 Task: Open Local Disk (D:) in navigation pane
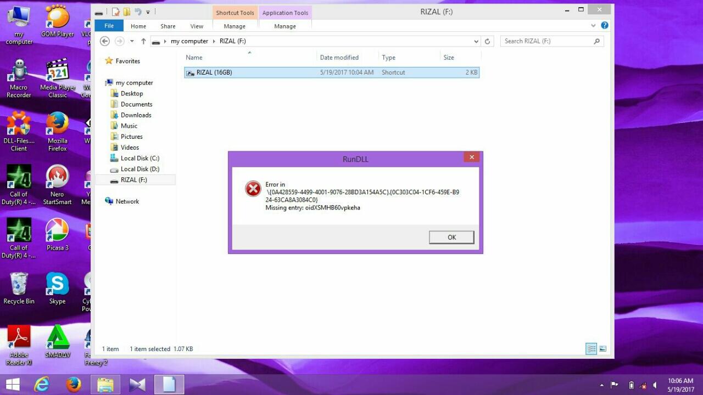click(x=140, y=169)
